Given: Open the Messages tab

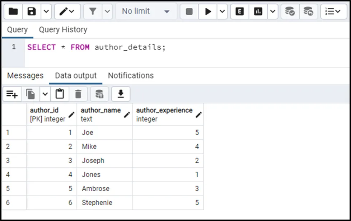Looking at the screenshot, I should click(25, 76).
